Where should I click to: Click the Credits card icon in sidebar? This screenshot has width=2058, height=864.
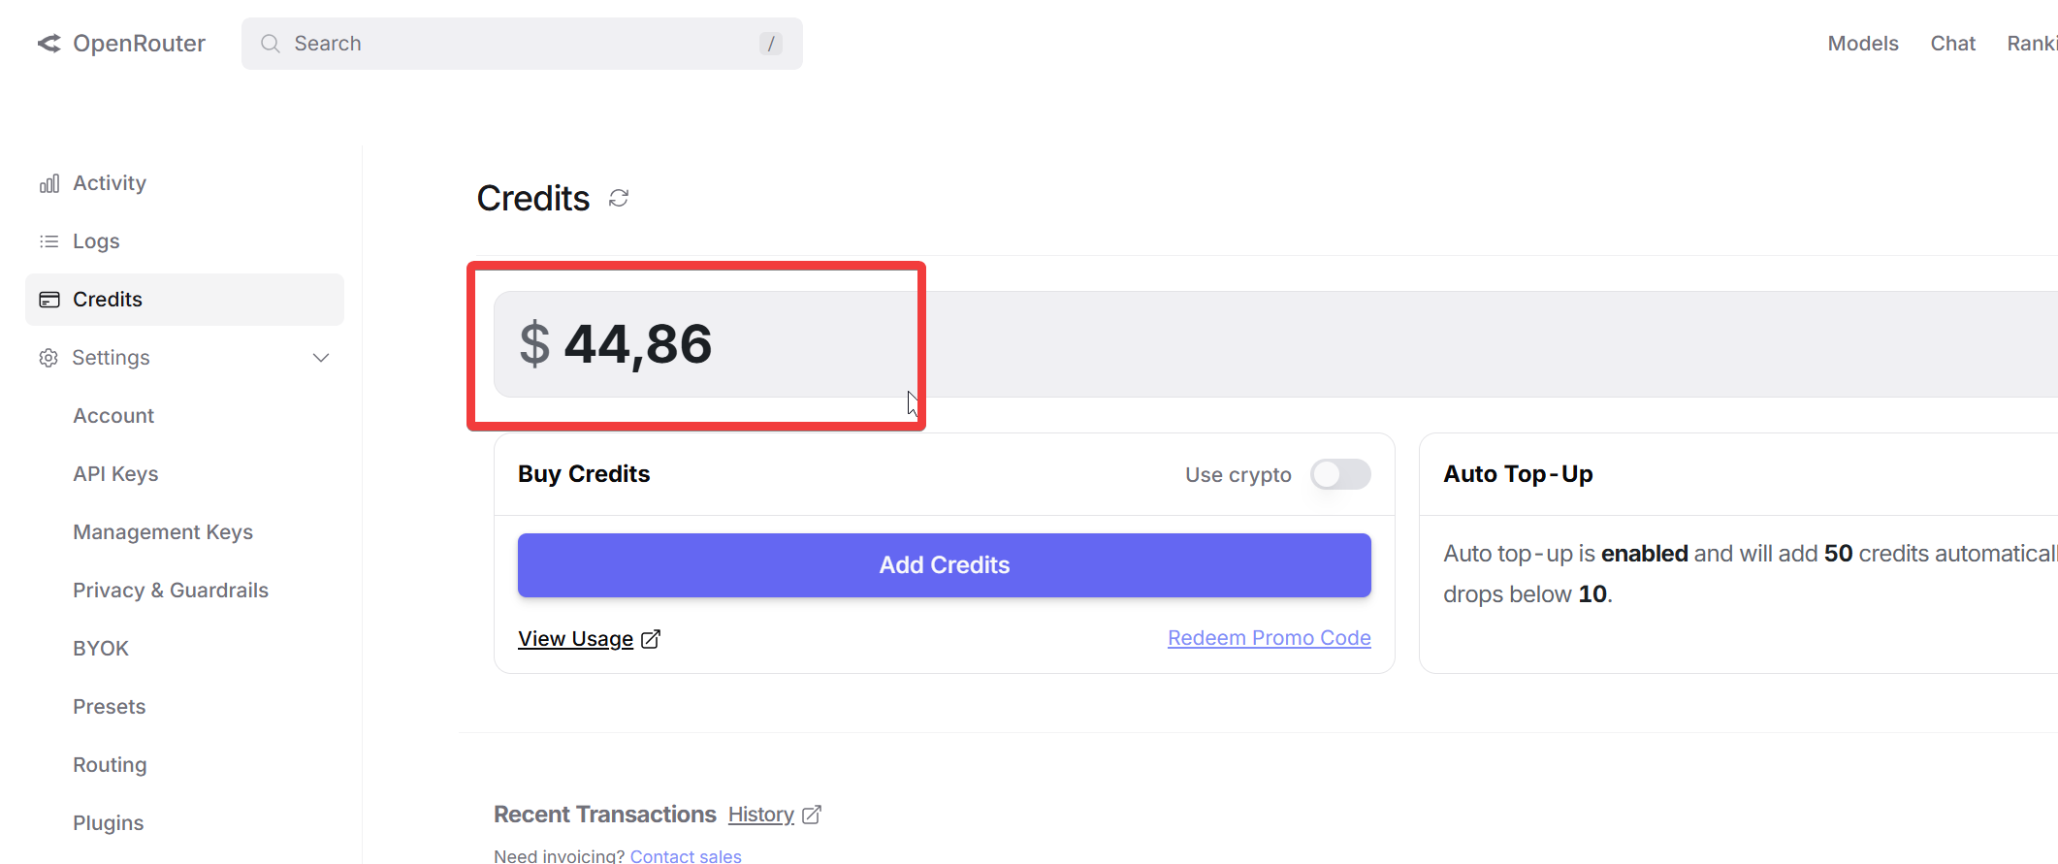coord(49,300)
